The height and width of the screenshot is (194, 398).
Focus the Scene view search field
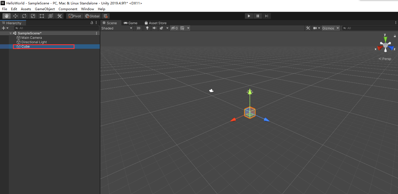[370, 28]
